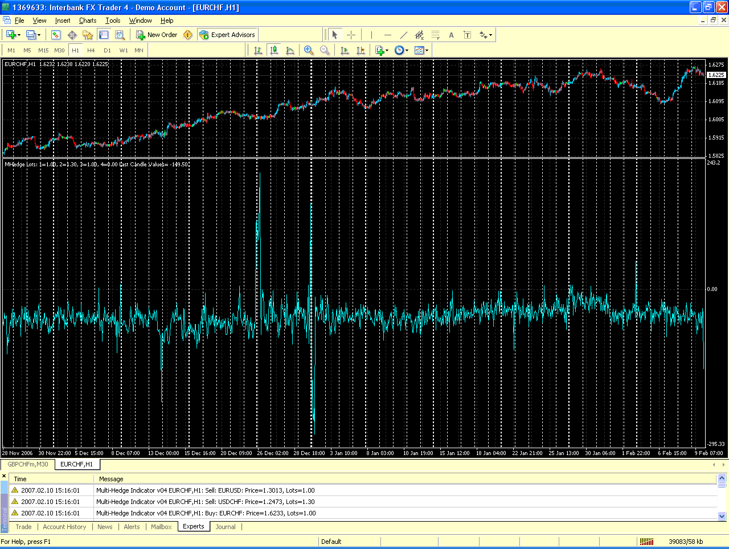The image size is (729, 549).
Task: Select the Trendline drawing tool
Action: click(x=403, y=34)
